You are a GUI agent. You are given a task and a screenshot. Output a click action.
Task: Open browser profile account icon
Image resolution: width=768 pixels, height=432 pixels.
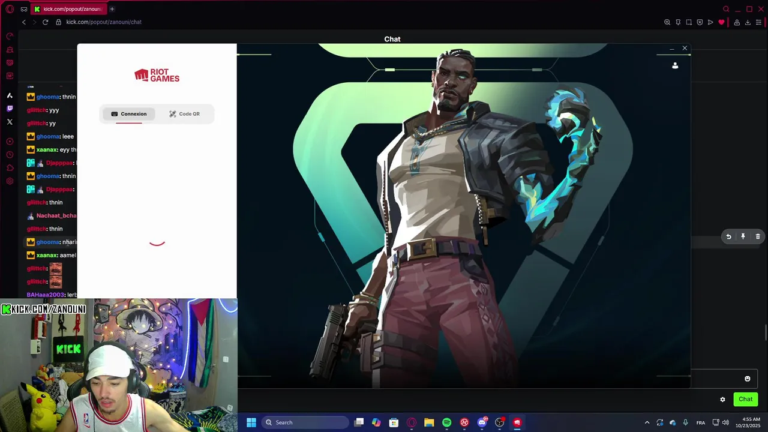click(x=737, y=22)
